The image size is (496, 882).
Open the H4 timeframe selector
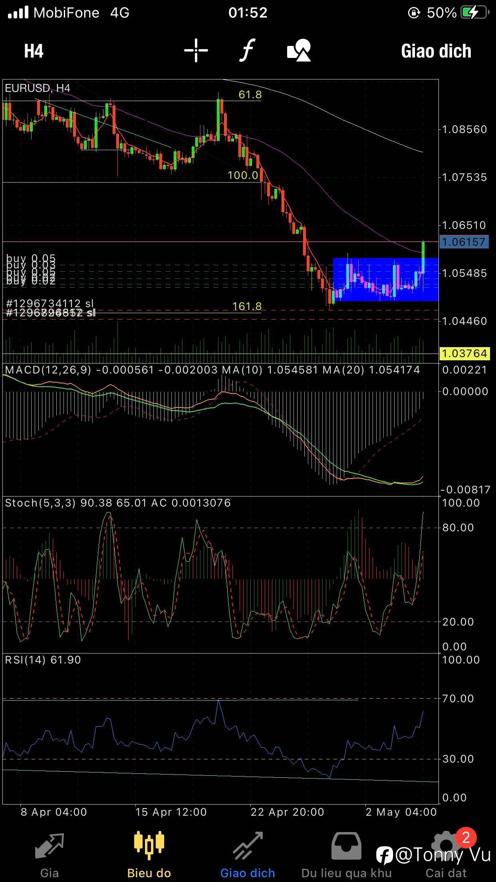34,51
